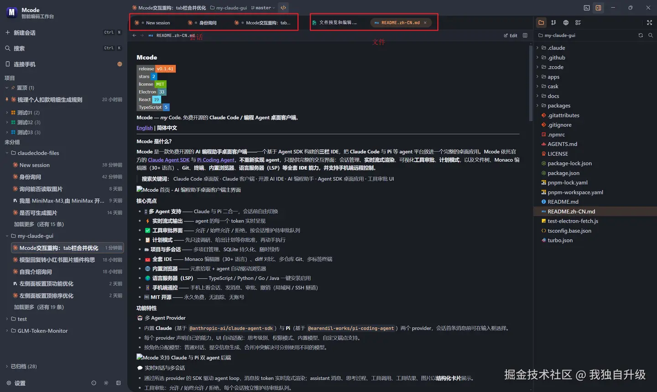657x392 pixels.
Task: Go back with the left arrow above README
Action: (x=134, y=35)
